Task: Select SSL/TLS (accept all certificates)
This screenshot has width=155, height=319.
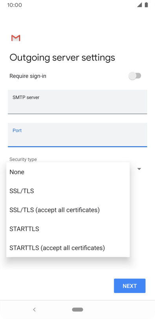Action: tap(68, 210)
